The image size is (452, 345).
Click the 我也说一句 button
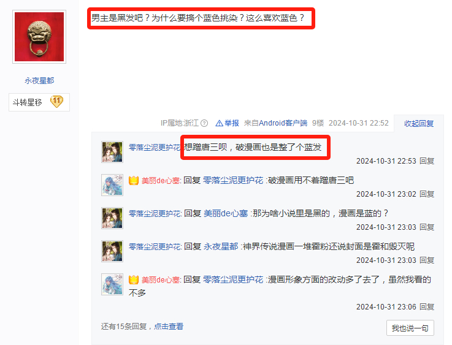click(410, 328)
